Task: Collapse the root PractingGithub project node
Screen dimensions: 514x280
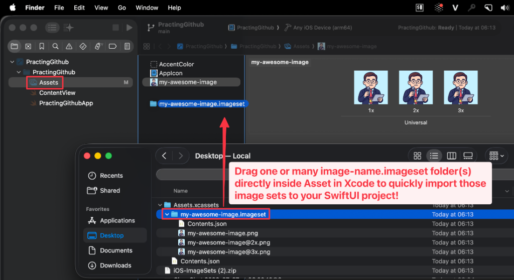Action: (x=12, y=62)
